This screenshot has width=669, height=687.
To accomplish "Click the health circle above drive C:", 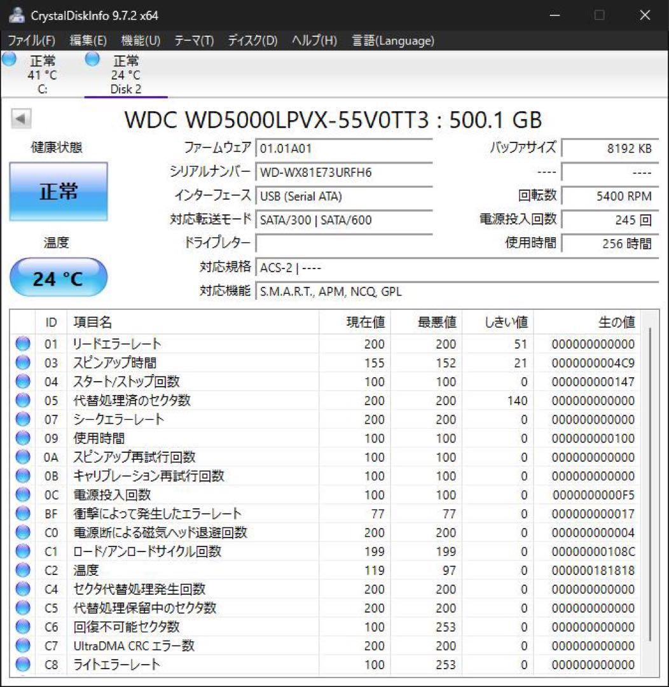I will pyautogui.click(x=8, y=59).
